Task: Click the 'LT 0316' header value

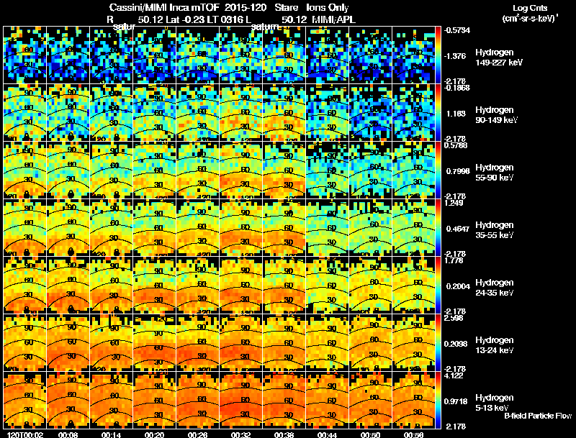Action: 225,19
